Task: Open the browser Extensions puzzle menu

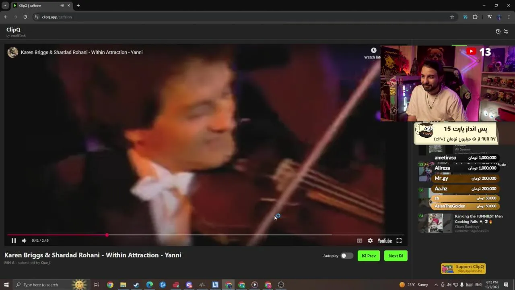Action: tap(475, 17)
